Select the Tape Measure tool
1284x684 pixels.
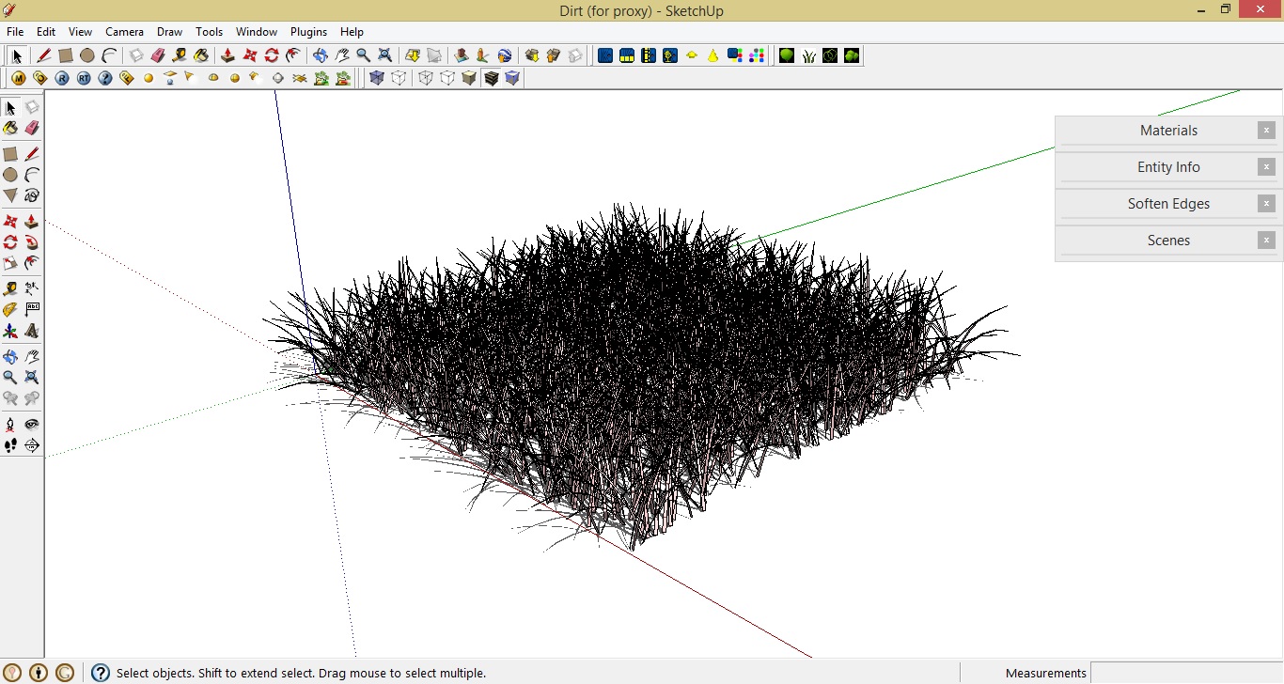tap(10, 288)
